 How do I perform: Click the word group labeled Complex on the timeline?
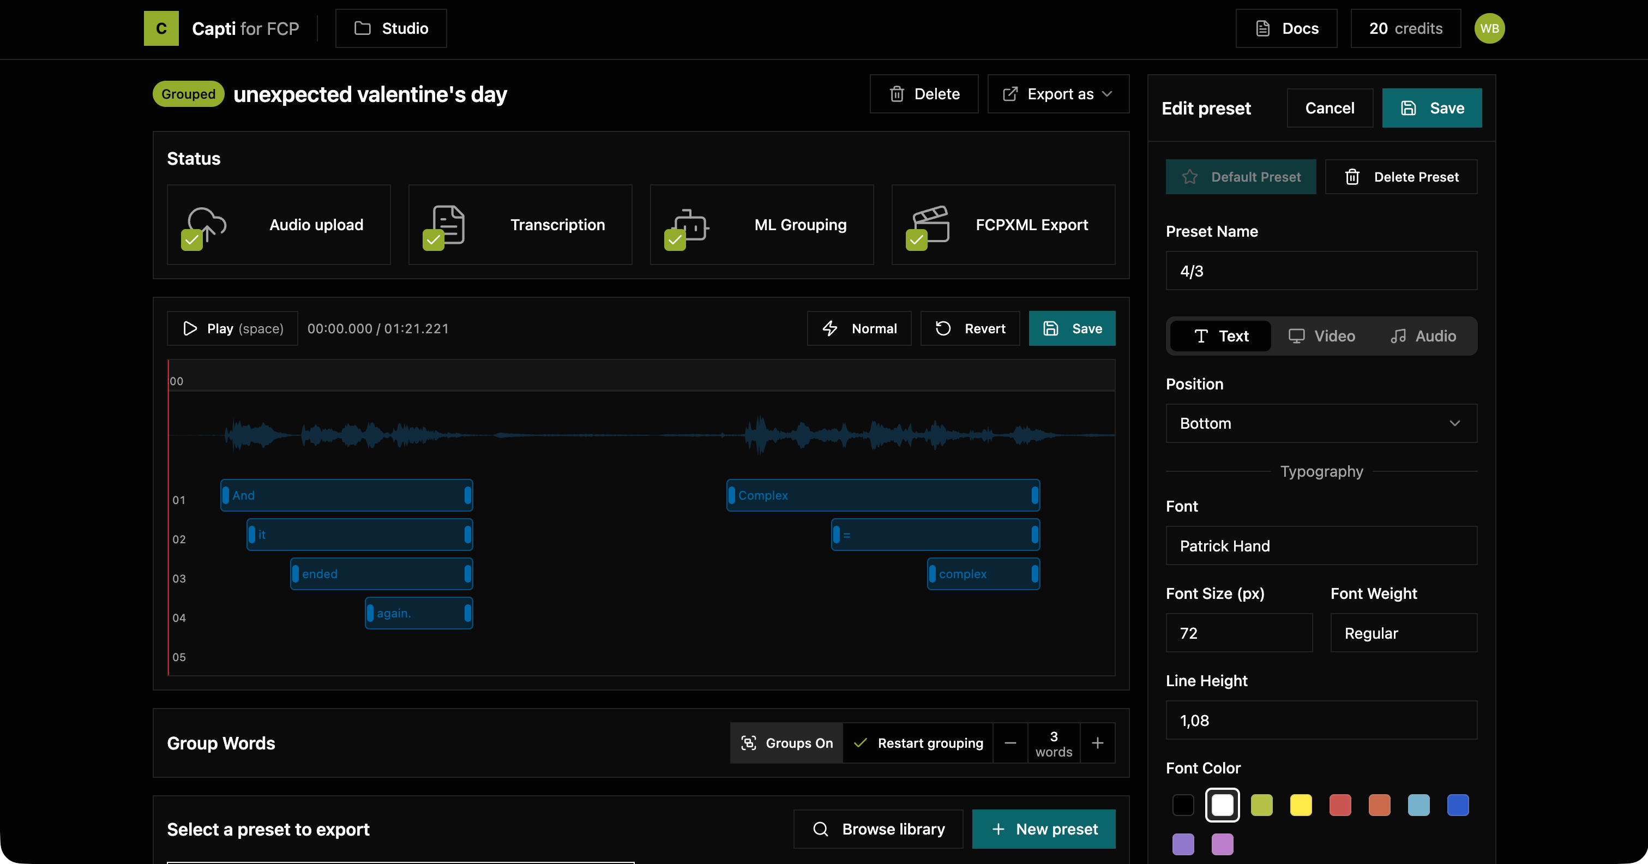tap(882, 495)
